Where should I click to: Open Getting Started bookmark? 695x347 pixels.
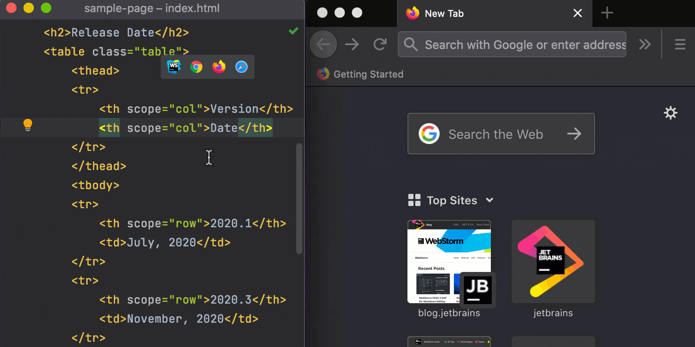361,74
